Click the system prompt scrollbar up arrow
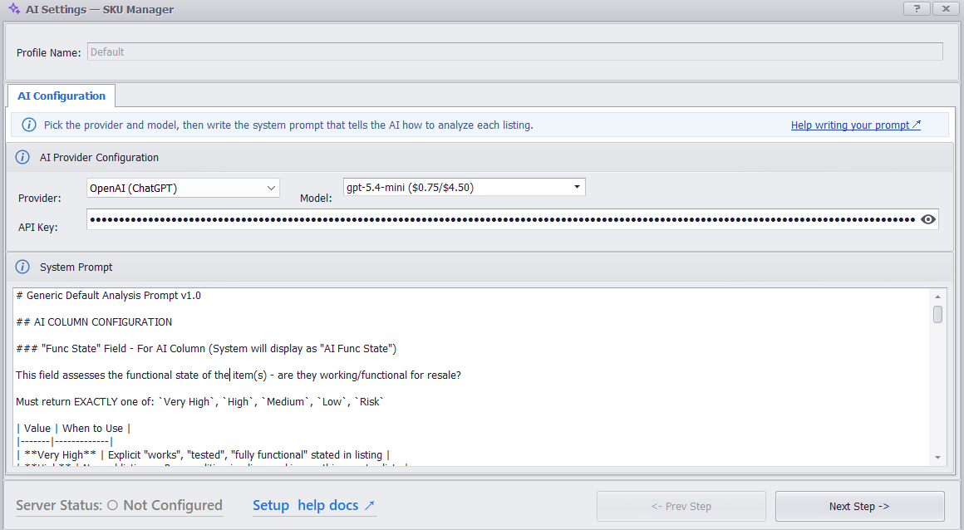 [937, 297]
